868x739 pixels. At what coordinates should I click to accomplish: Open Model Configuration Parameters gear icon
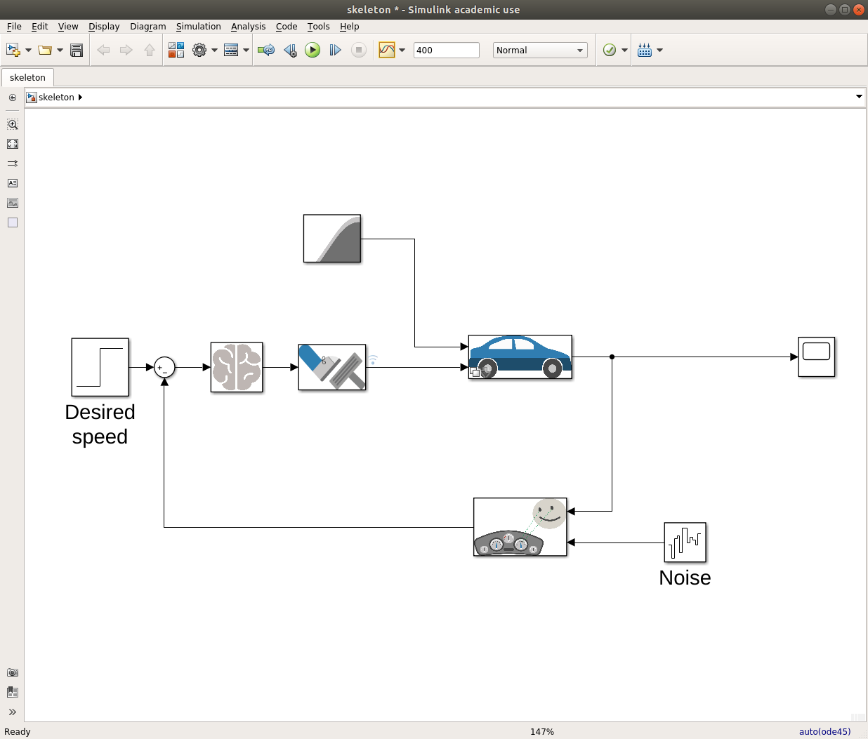coord(199,50)
